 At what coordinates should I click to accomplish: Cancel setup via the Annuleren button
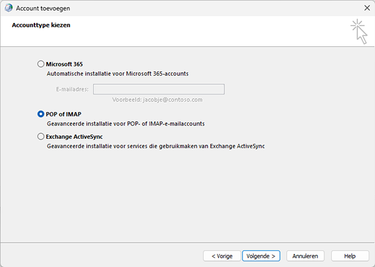[x=305, y=256]
